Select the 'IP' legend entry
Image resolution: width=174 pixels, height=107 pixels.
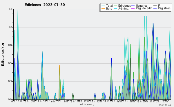tap(159, 5)
